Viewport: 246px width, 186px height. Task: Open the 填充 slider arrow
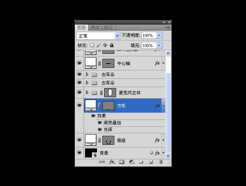(159, 46)
